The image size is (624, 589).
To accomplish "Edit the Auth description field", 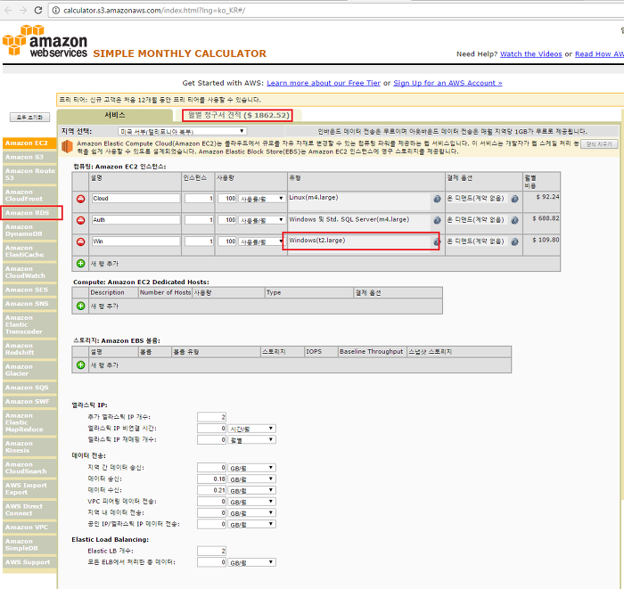I will [x=135, y=220].
